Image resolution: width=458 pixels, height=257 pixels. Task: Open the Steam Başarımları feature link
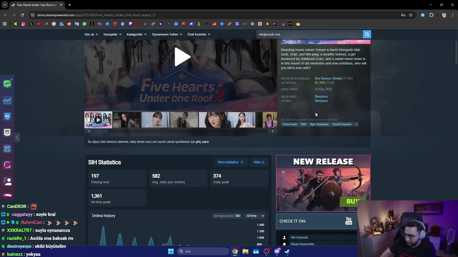tap(302, 244)
